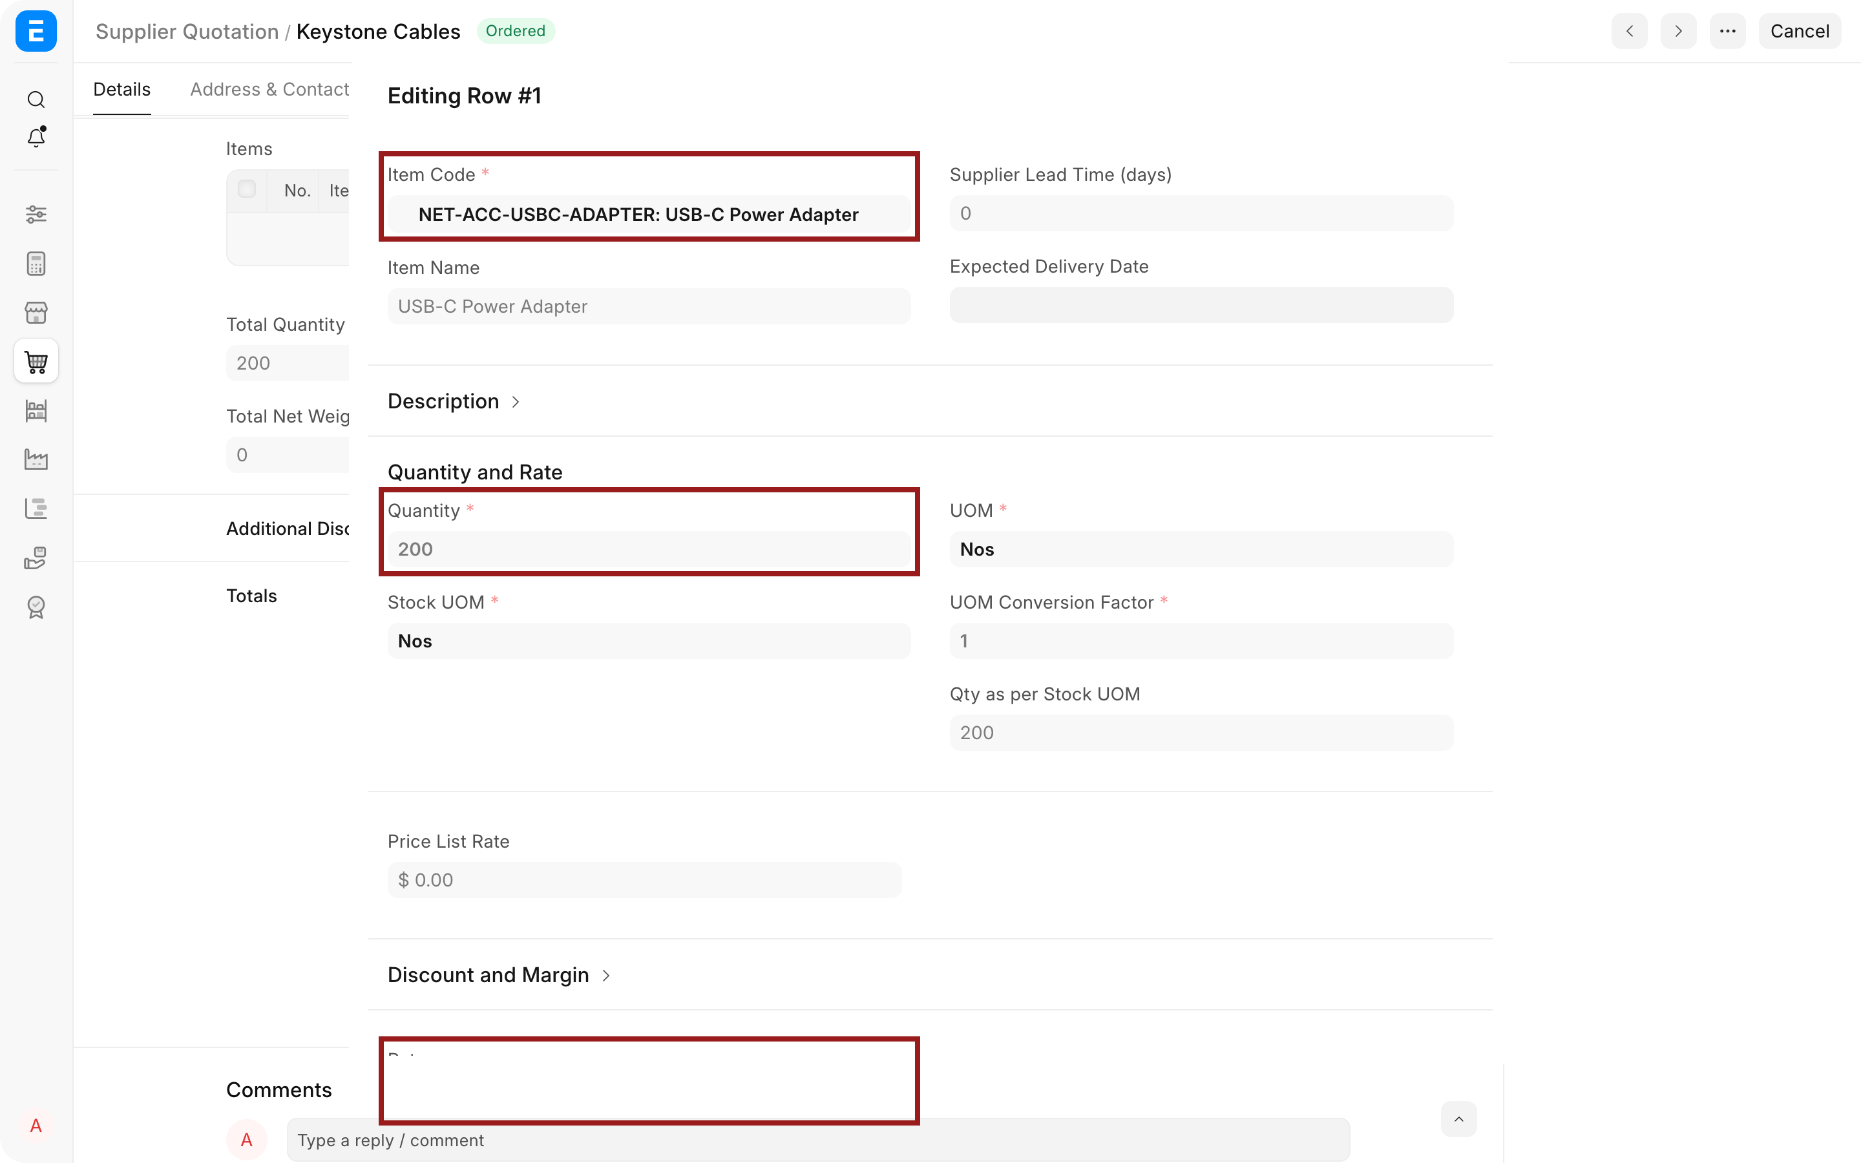This screenshot has width=1861, height=1163.
Task: Click the Cancel button
Action: pos(1800,31)
